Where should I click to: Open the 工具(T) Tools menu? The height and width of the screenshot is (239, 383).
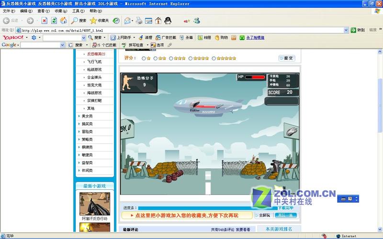tap(78, 11)
